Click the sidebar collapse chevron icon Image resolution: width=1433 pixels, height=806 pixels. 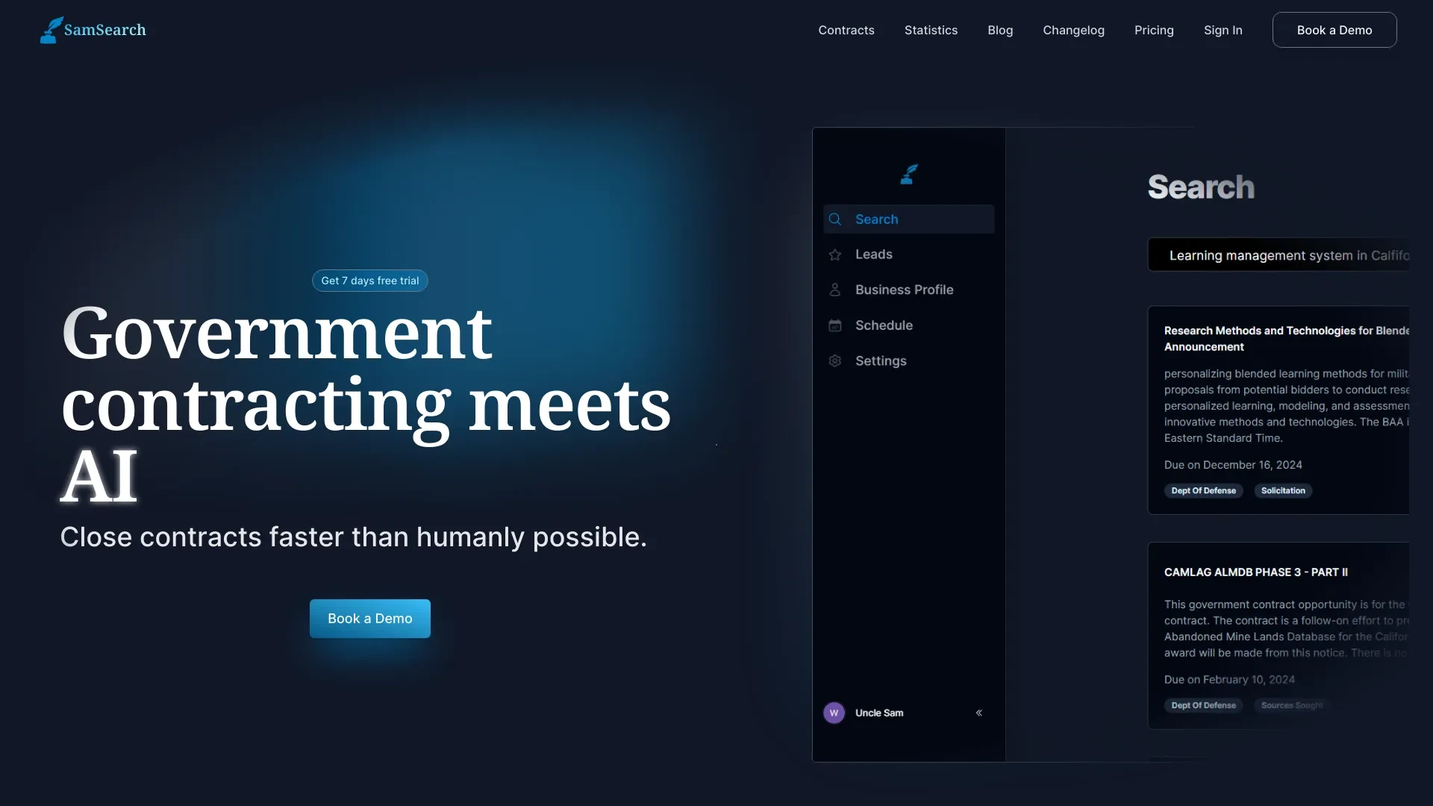click(978, 711)
